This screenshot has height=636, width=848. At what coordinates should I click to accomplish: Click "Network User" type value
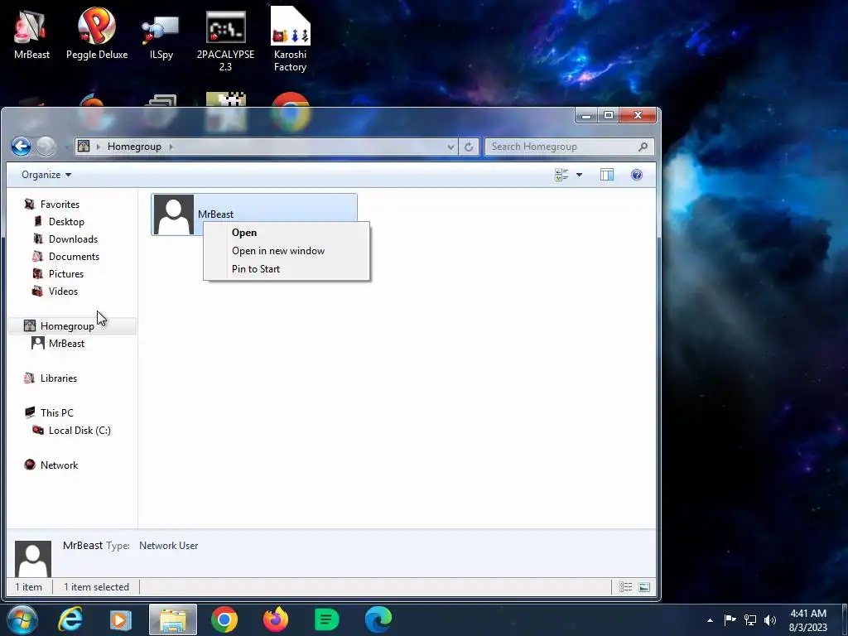pos(169,546)
